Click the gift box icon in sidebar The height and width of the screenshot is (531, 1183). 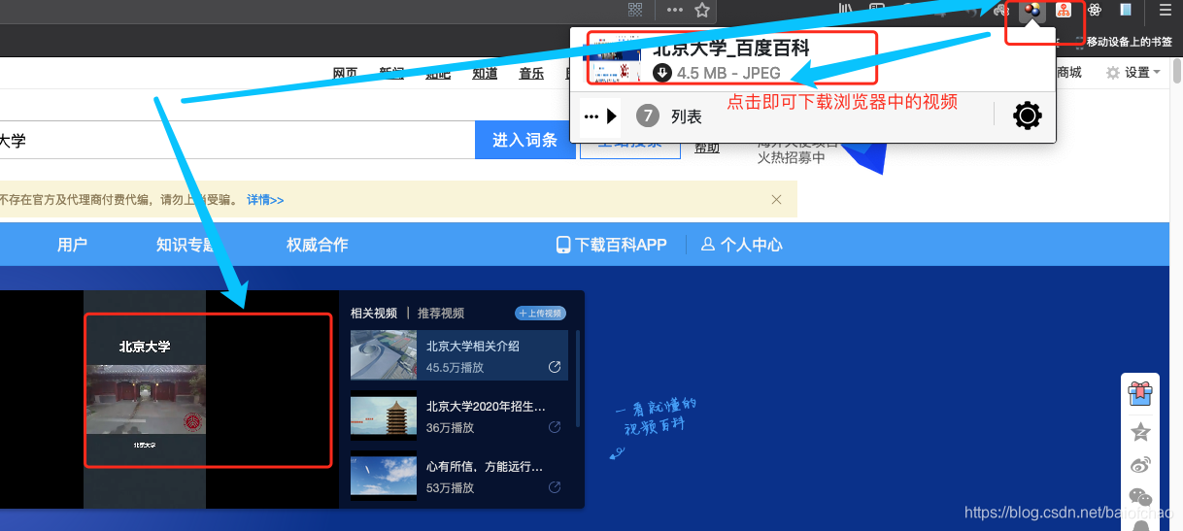(x=1140, y=392)
